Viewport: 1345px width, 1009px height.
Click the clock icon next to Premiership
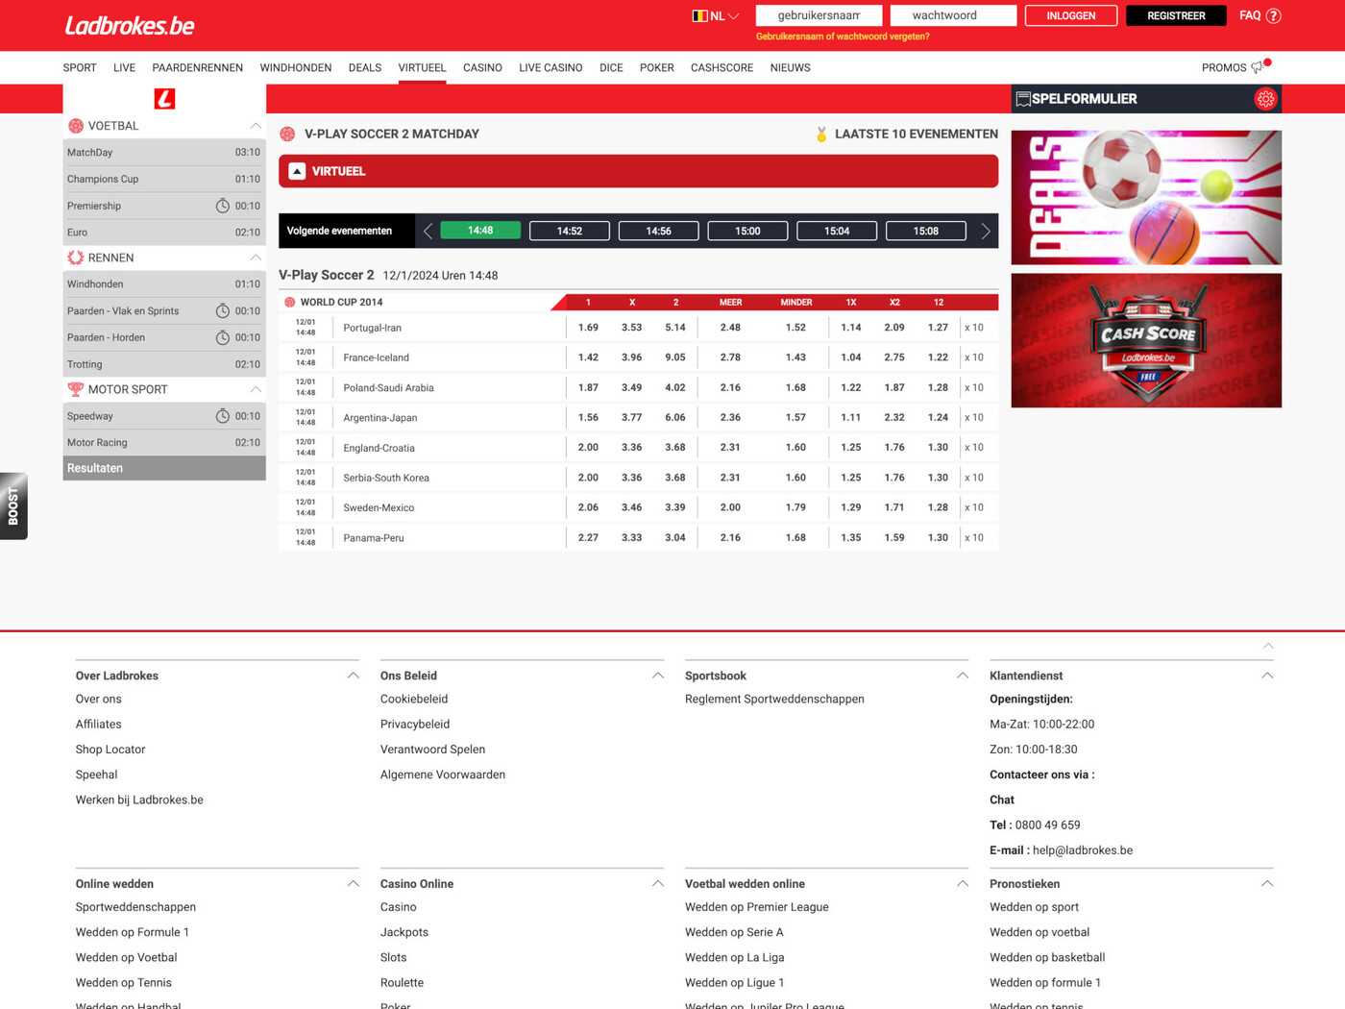tap(222, 206)
